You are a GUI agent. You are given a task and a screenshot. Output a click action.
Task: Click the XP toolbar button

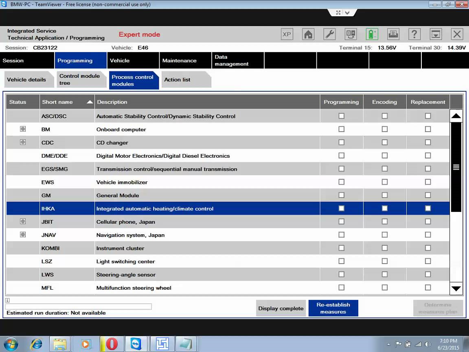pyautogui.click(x=287, y=34)
